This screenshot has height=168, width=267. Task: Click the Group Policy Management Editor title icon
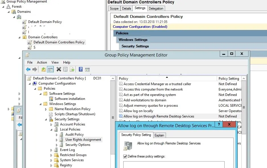pyautogui.click(x=27, y=55)
